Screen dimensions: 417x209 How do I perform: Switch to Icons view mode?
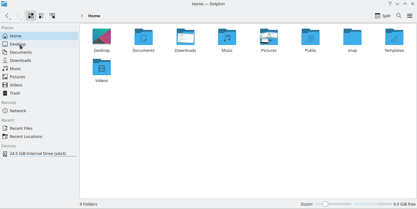pyautogui.click(x=31, y=16)
